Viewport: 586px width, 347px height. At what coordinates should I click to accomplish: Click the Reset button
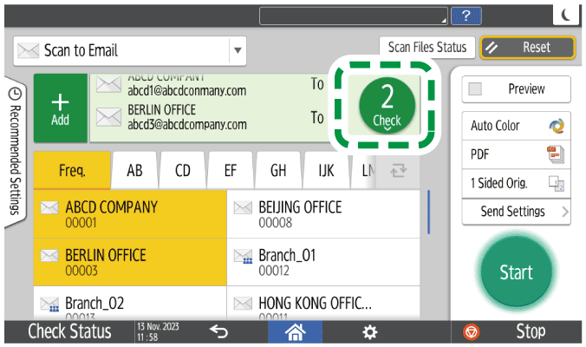coord(528,48)
